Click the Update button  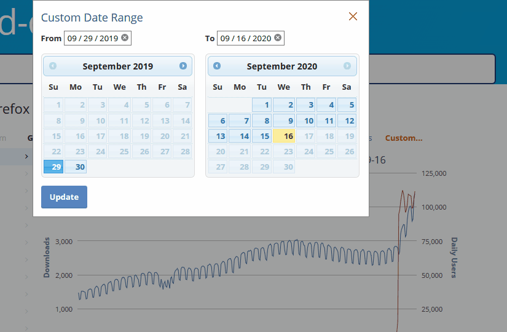click(x=64, y=197)
